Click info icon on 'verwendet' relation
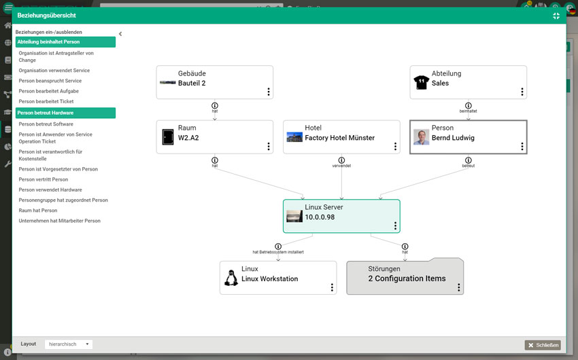The image size is (578, 360). click(x=341, y=160)
